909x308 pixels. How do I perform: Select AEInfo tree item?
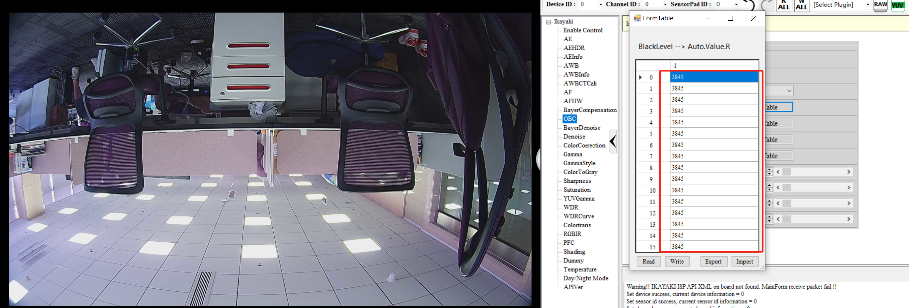pos(573,57)
